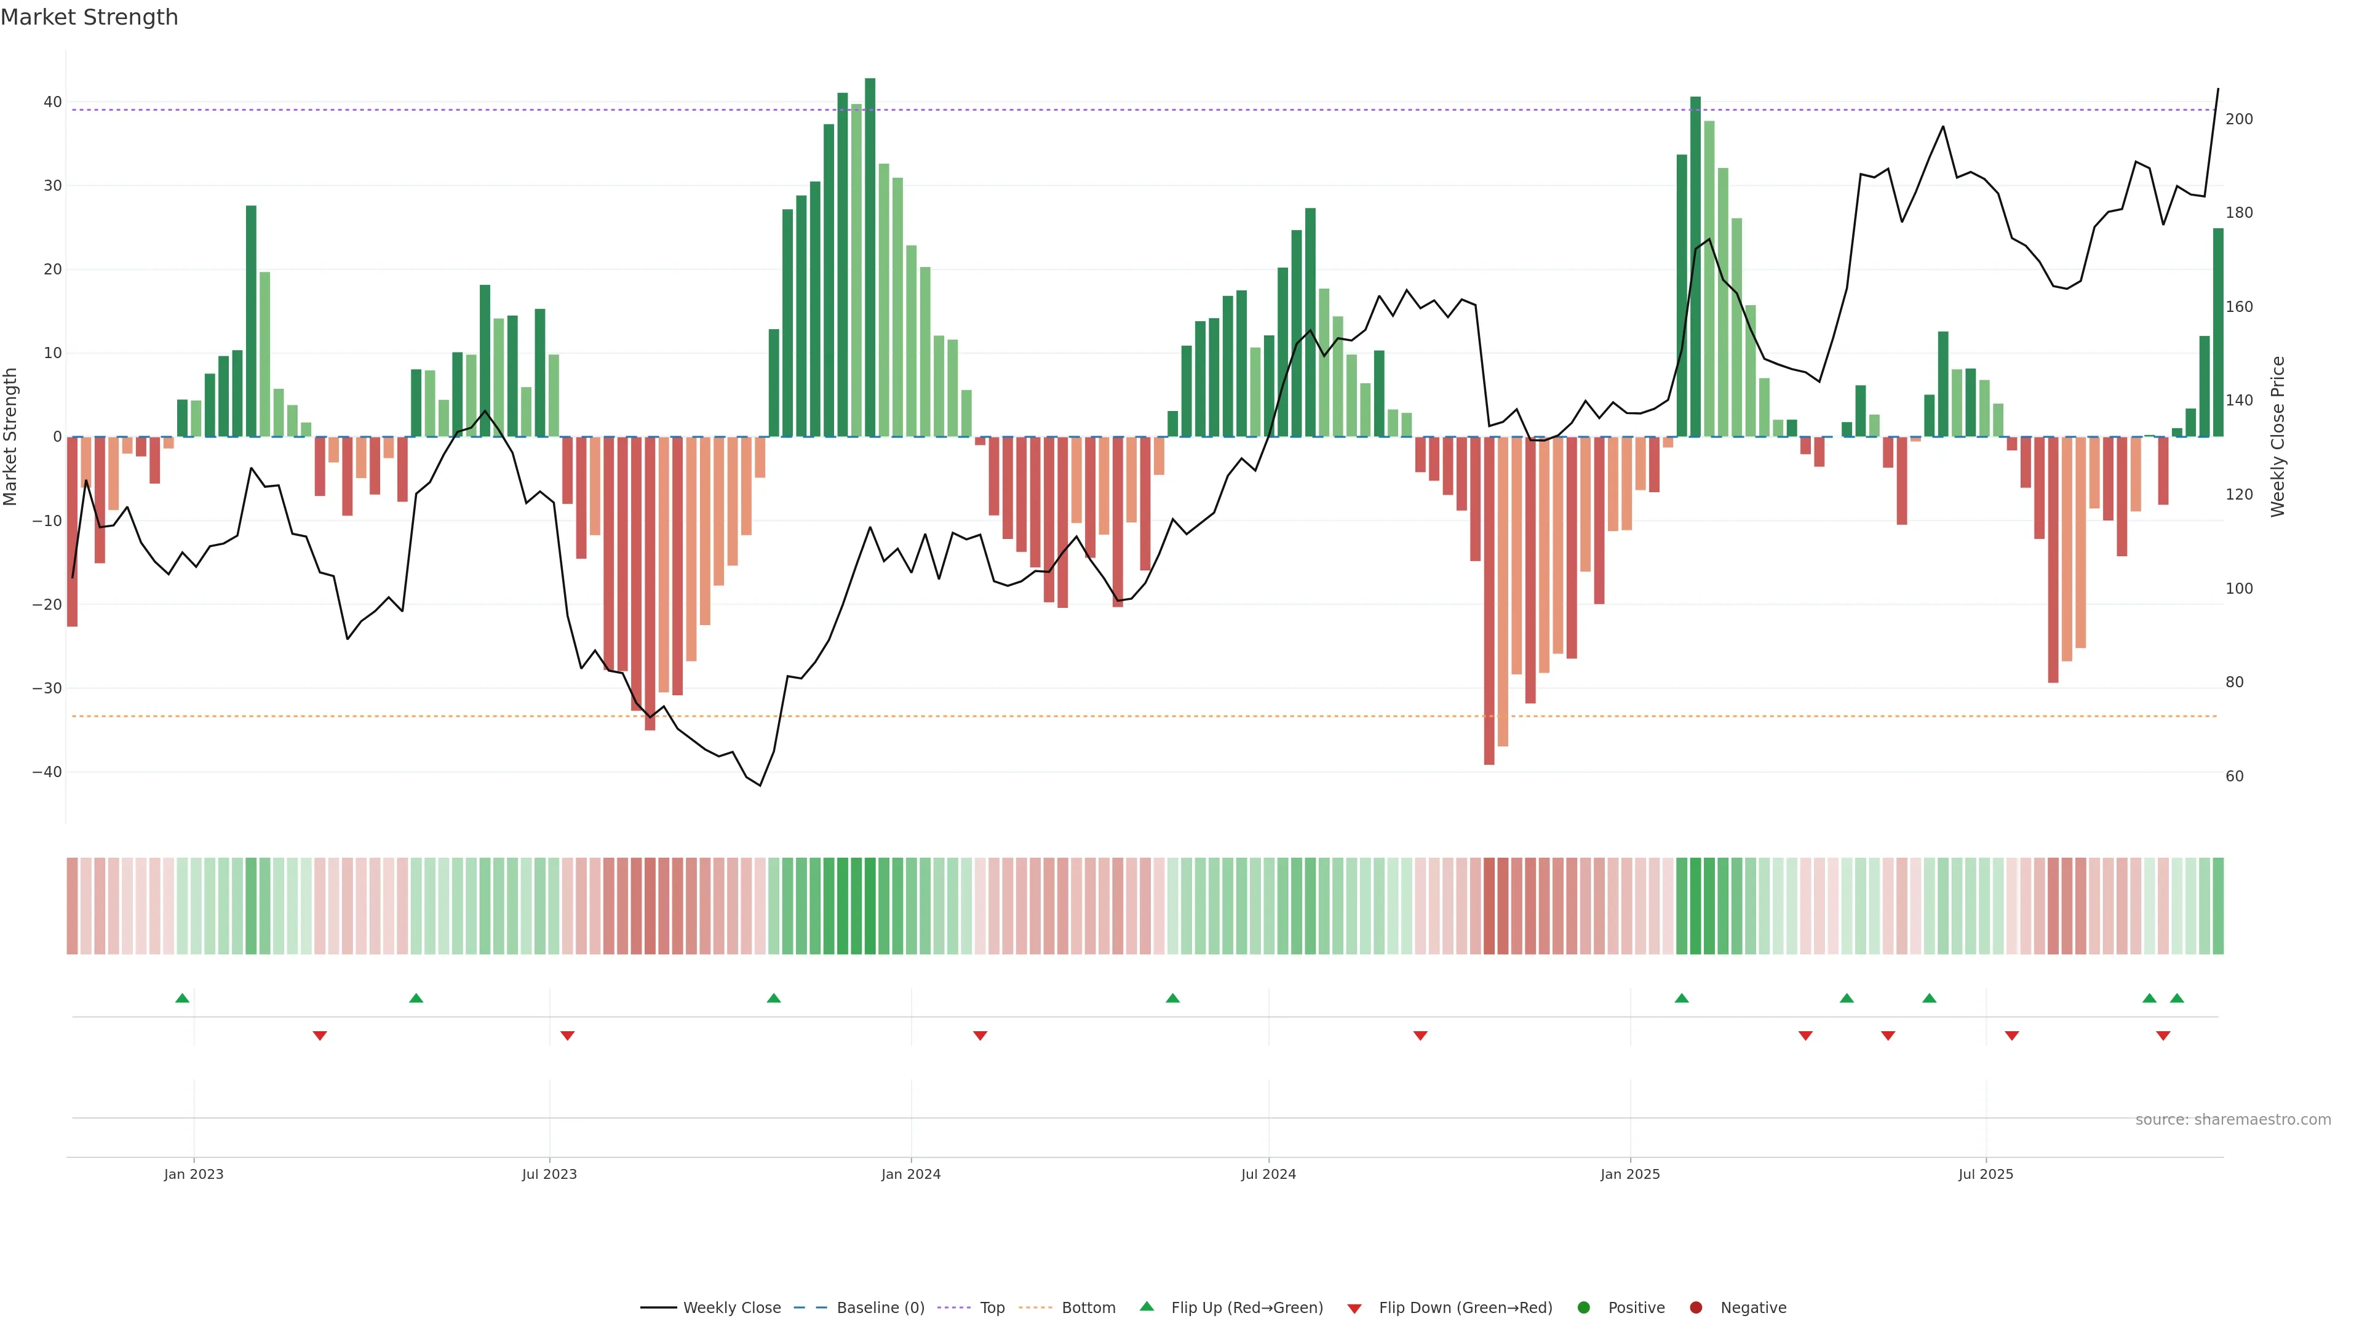Click the Weekly Close Price axis title
Image resolution: width=2362 pixels, height=1329 pixels.
point(2278,437)
